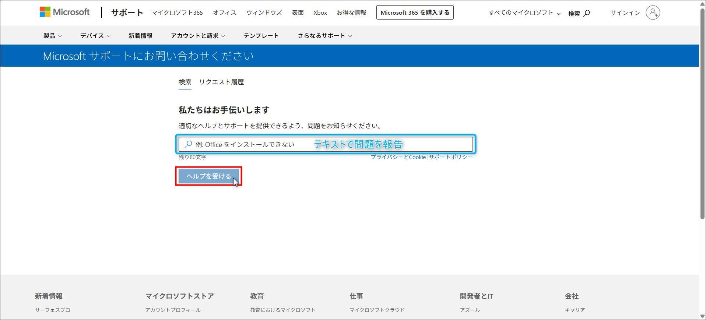Open Xbox in the top navigation
This screenshot has width=706, height=320.
[320, 13]
